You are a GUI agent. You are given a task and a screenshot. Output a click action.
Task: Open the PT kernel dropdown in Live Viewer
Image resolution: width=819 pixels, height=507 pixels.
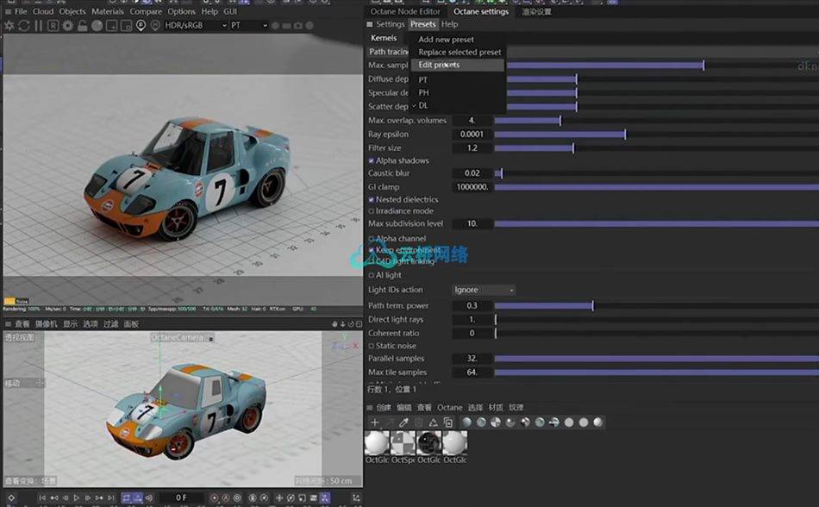(x=248, y=25)
